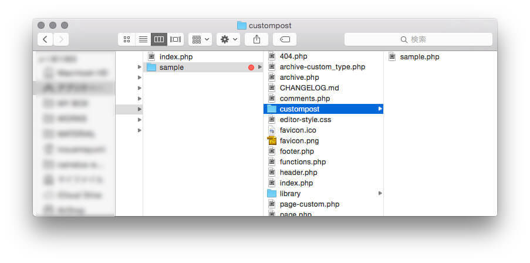Focus the 検索 search field
Viewport: 530px width, 263px height.
(418, 39)
